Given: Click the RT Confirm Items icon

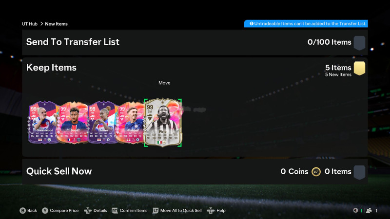Looking at the screenshot, I should pyautogui.click(x=115, y=211).
